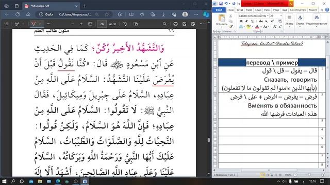Open Edge collections panel
Screen dimensions: 330x185
153,14
